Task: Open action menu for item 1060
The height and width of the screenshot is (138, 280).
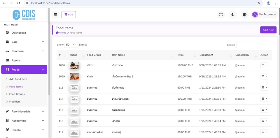Action: point(264,65)
